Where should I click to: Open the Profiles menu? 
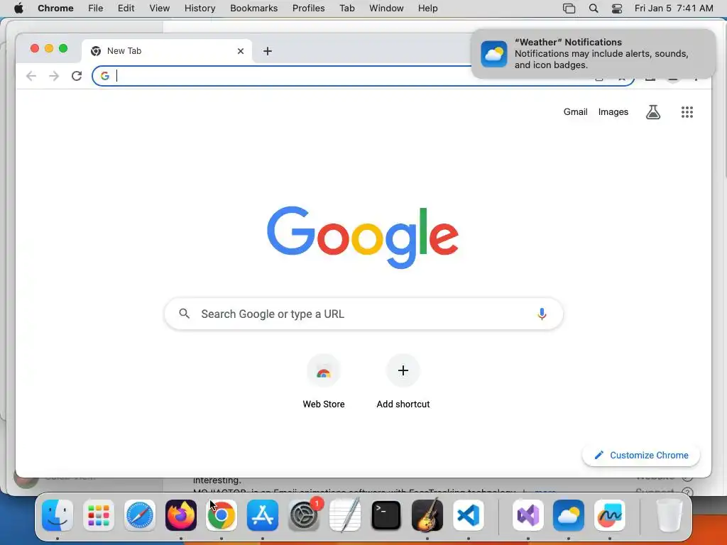[308, 9]
